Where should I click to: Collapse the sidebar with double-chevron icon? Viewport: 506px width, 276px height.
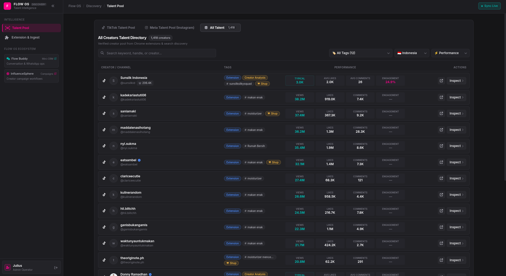tap(53, 6)
